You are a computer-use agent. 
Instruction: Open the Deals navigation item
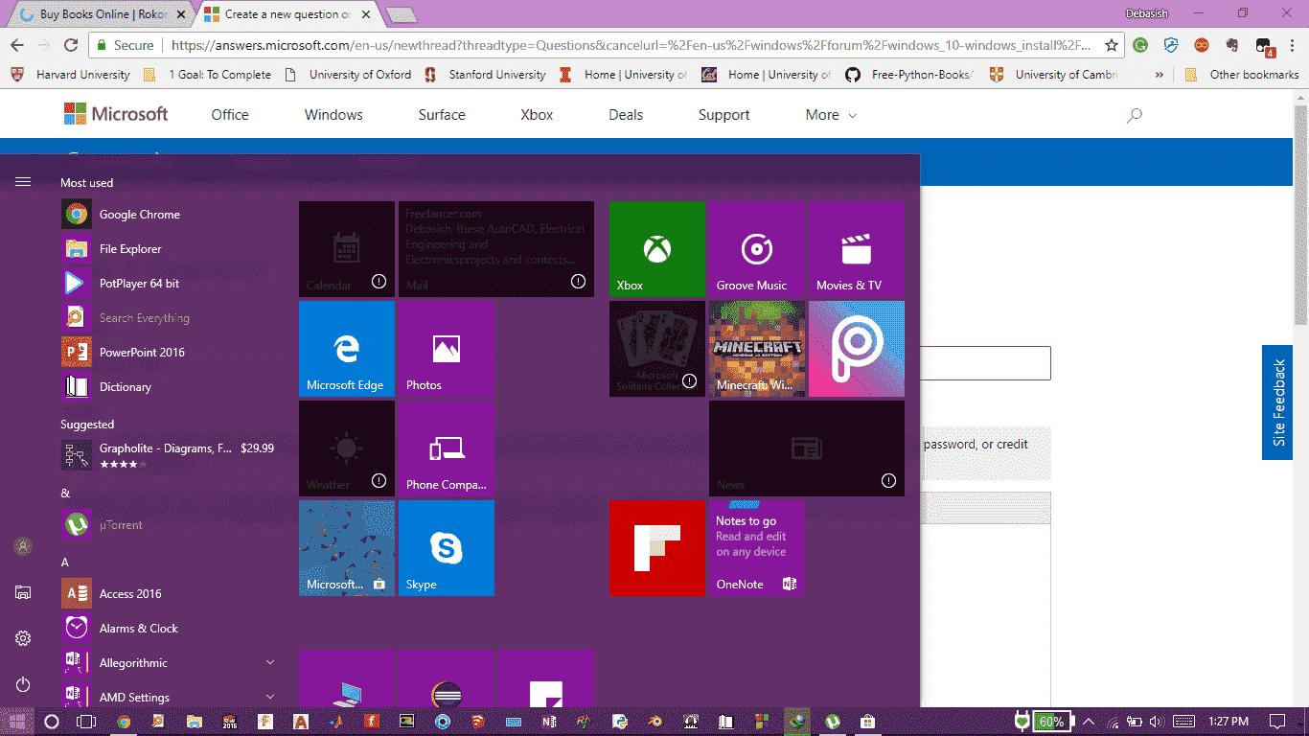626,115
